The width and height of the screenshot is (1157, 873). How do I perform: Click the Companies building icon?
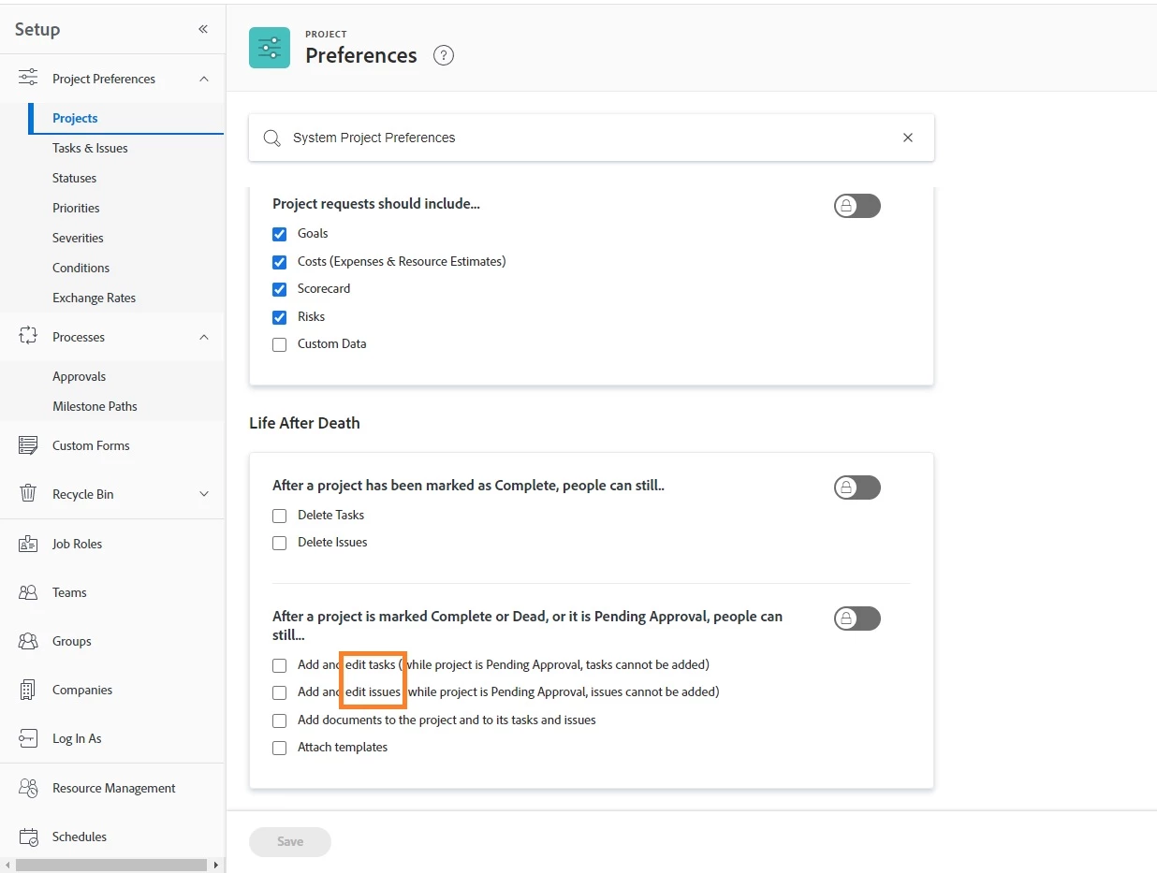point(28,690)
